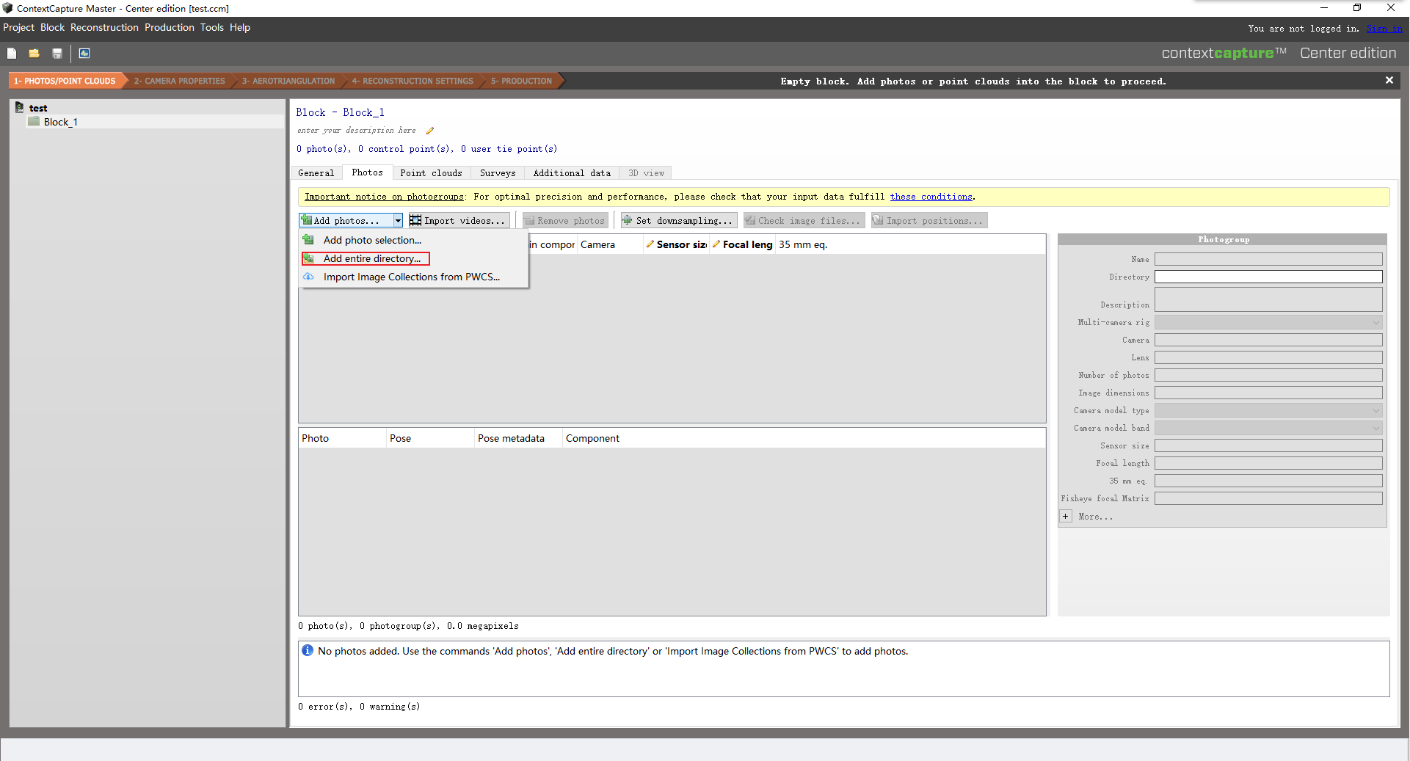The height and width of the screenshot is (761, 1410).
Task: Click the Sign in link
Action: pyautogui.click(x=1384, y=29)
